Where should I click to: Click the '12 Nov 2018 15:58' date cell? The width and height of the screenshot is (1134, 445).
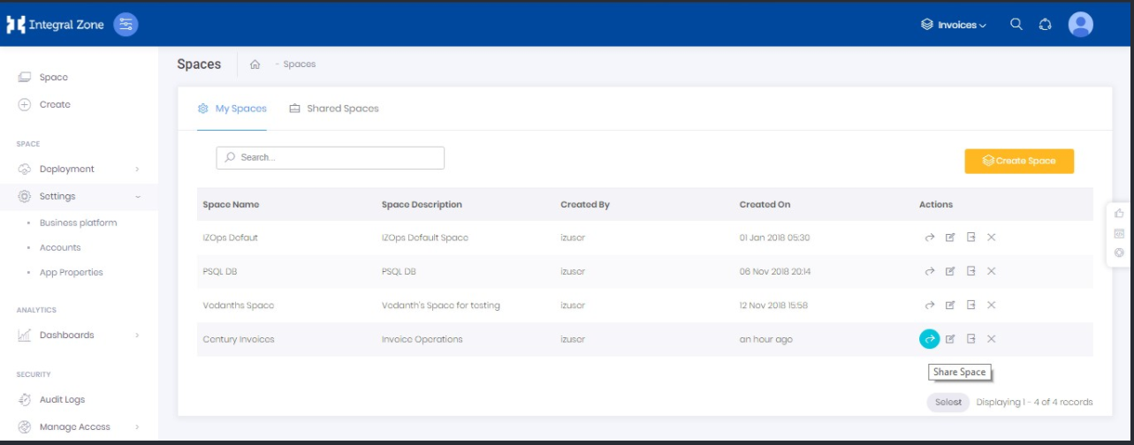click(x=773, y=305)
